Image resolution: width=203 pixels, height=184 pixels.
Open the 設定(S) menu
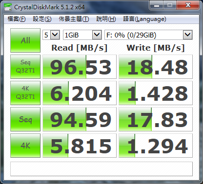pos(42,19)
